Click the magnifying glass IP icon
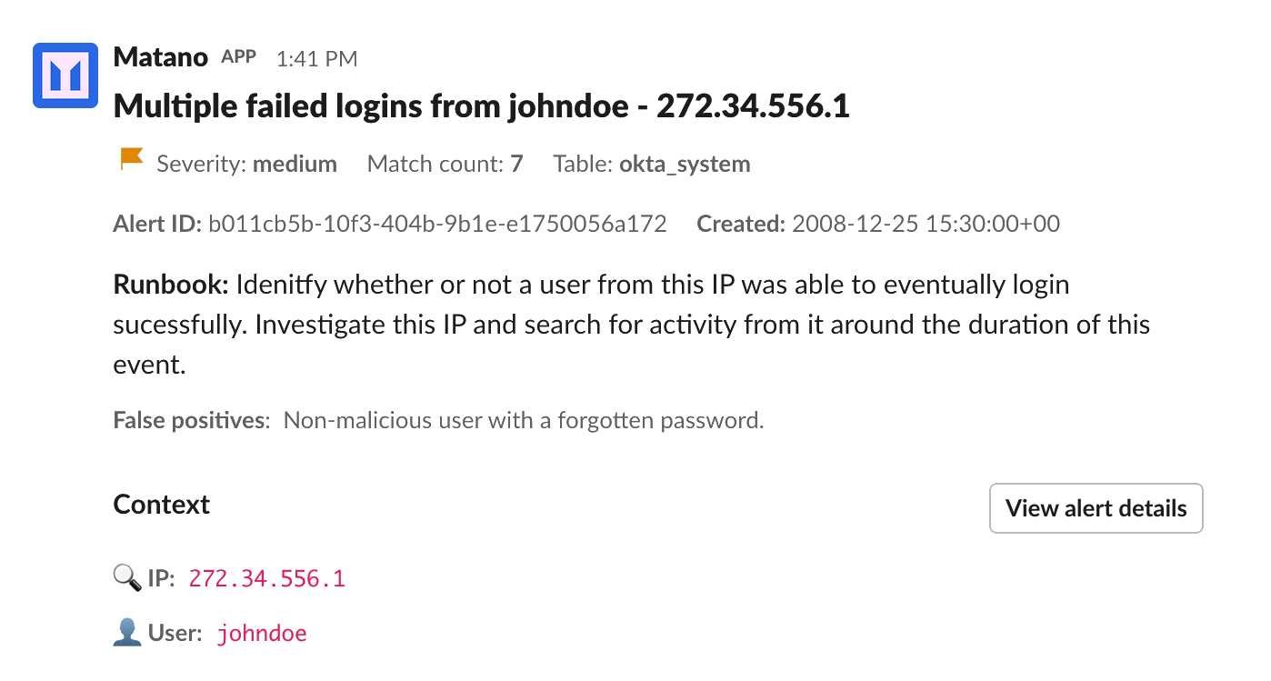 [127, 577]
